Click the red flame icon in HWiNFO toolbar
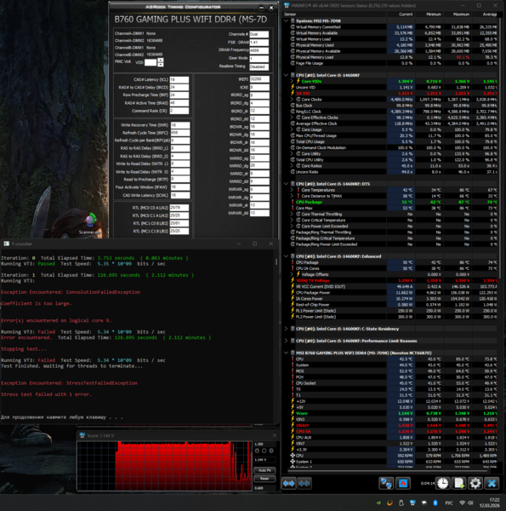Screen dimensions: 506x511 (403, 483)
